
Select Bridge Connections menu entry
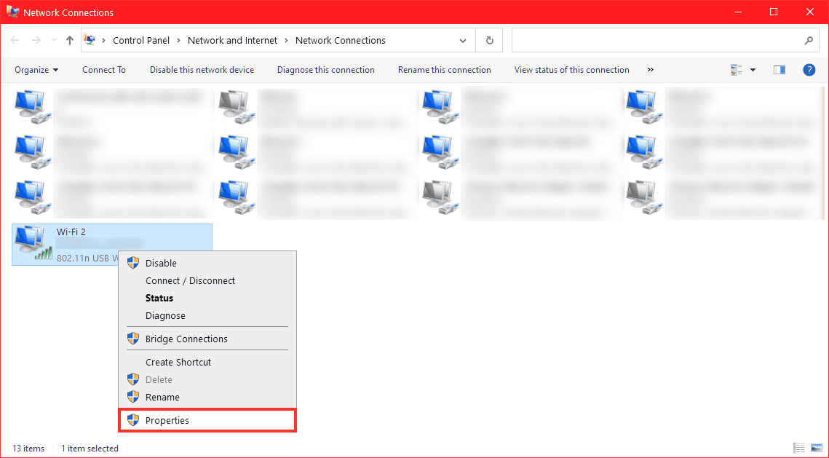click(x=186, y=339)
